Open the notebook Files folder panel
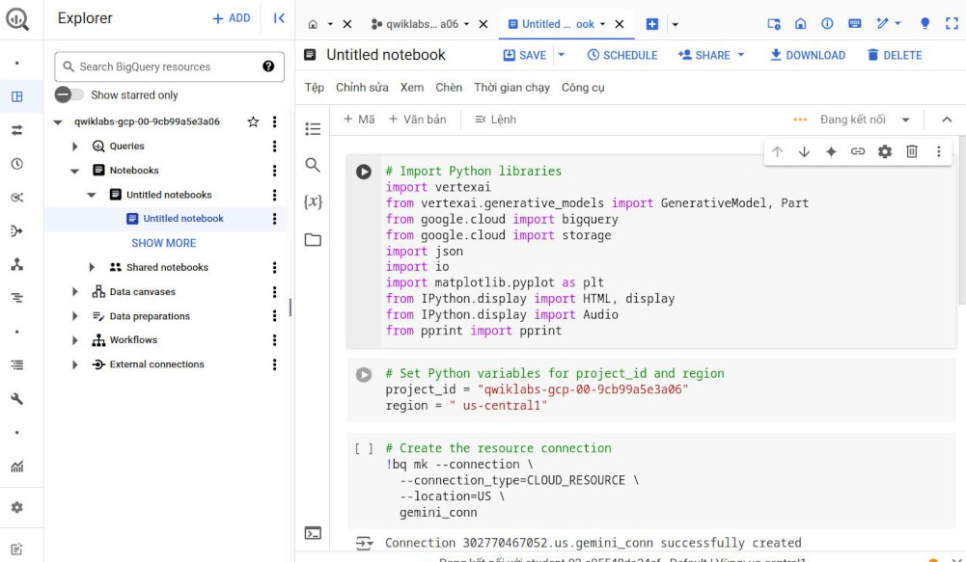 (x=313, y=239)
